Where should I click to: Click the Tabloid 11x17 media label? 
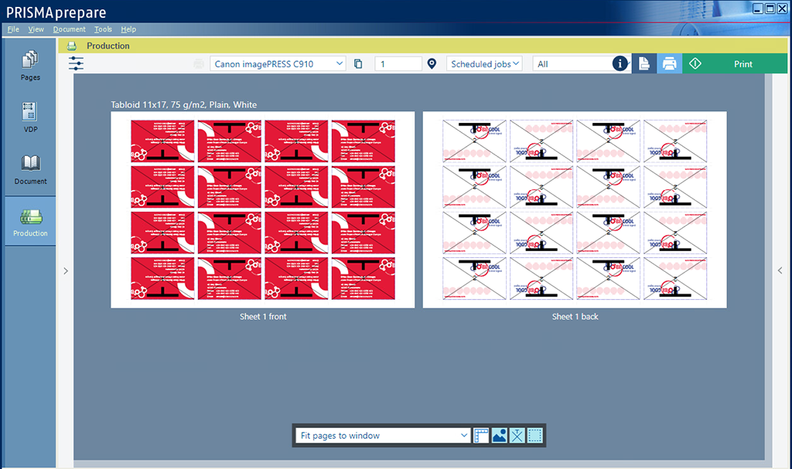pos(184,104)
